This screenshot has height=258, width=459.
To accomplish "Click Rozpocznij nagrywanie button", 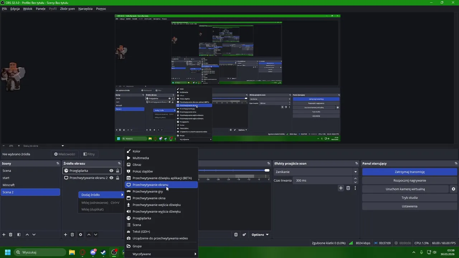I will point(410,180).
